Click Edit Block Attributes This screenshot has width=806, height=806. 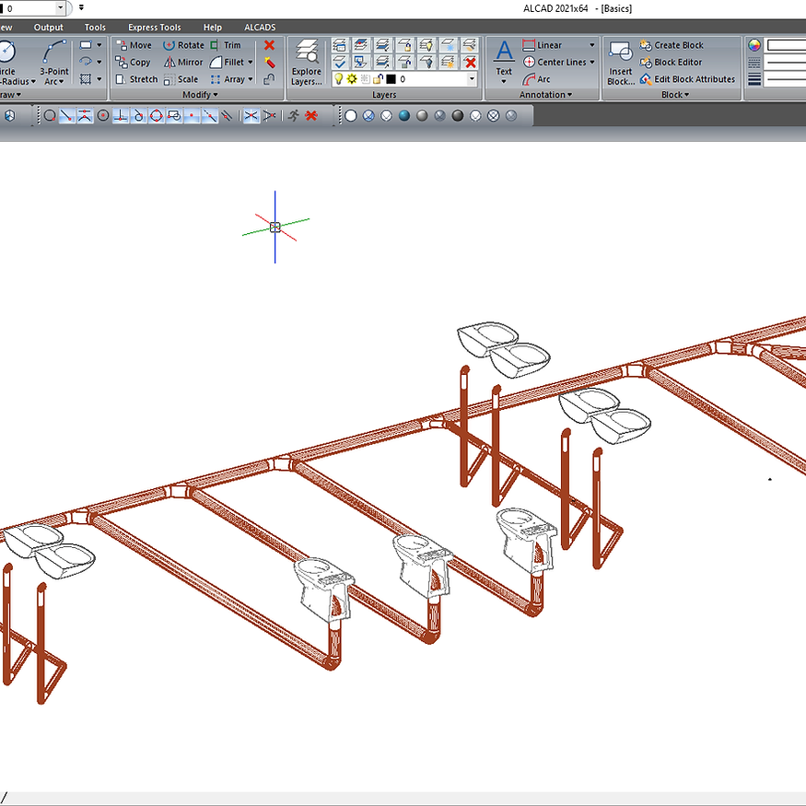click(687, 79)
